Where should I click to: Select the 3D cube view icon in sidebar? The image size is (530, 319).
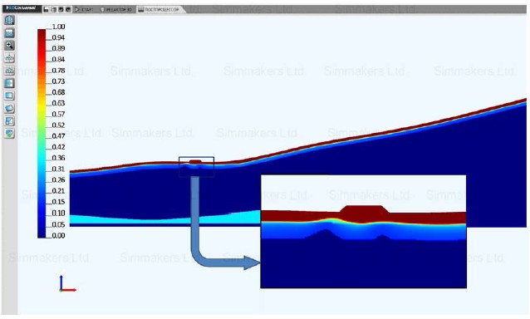[9, 20]
